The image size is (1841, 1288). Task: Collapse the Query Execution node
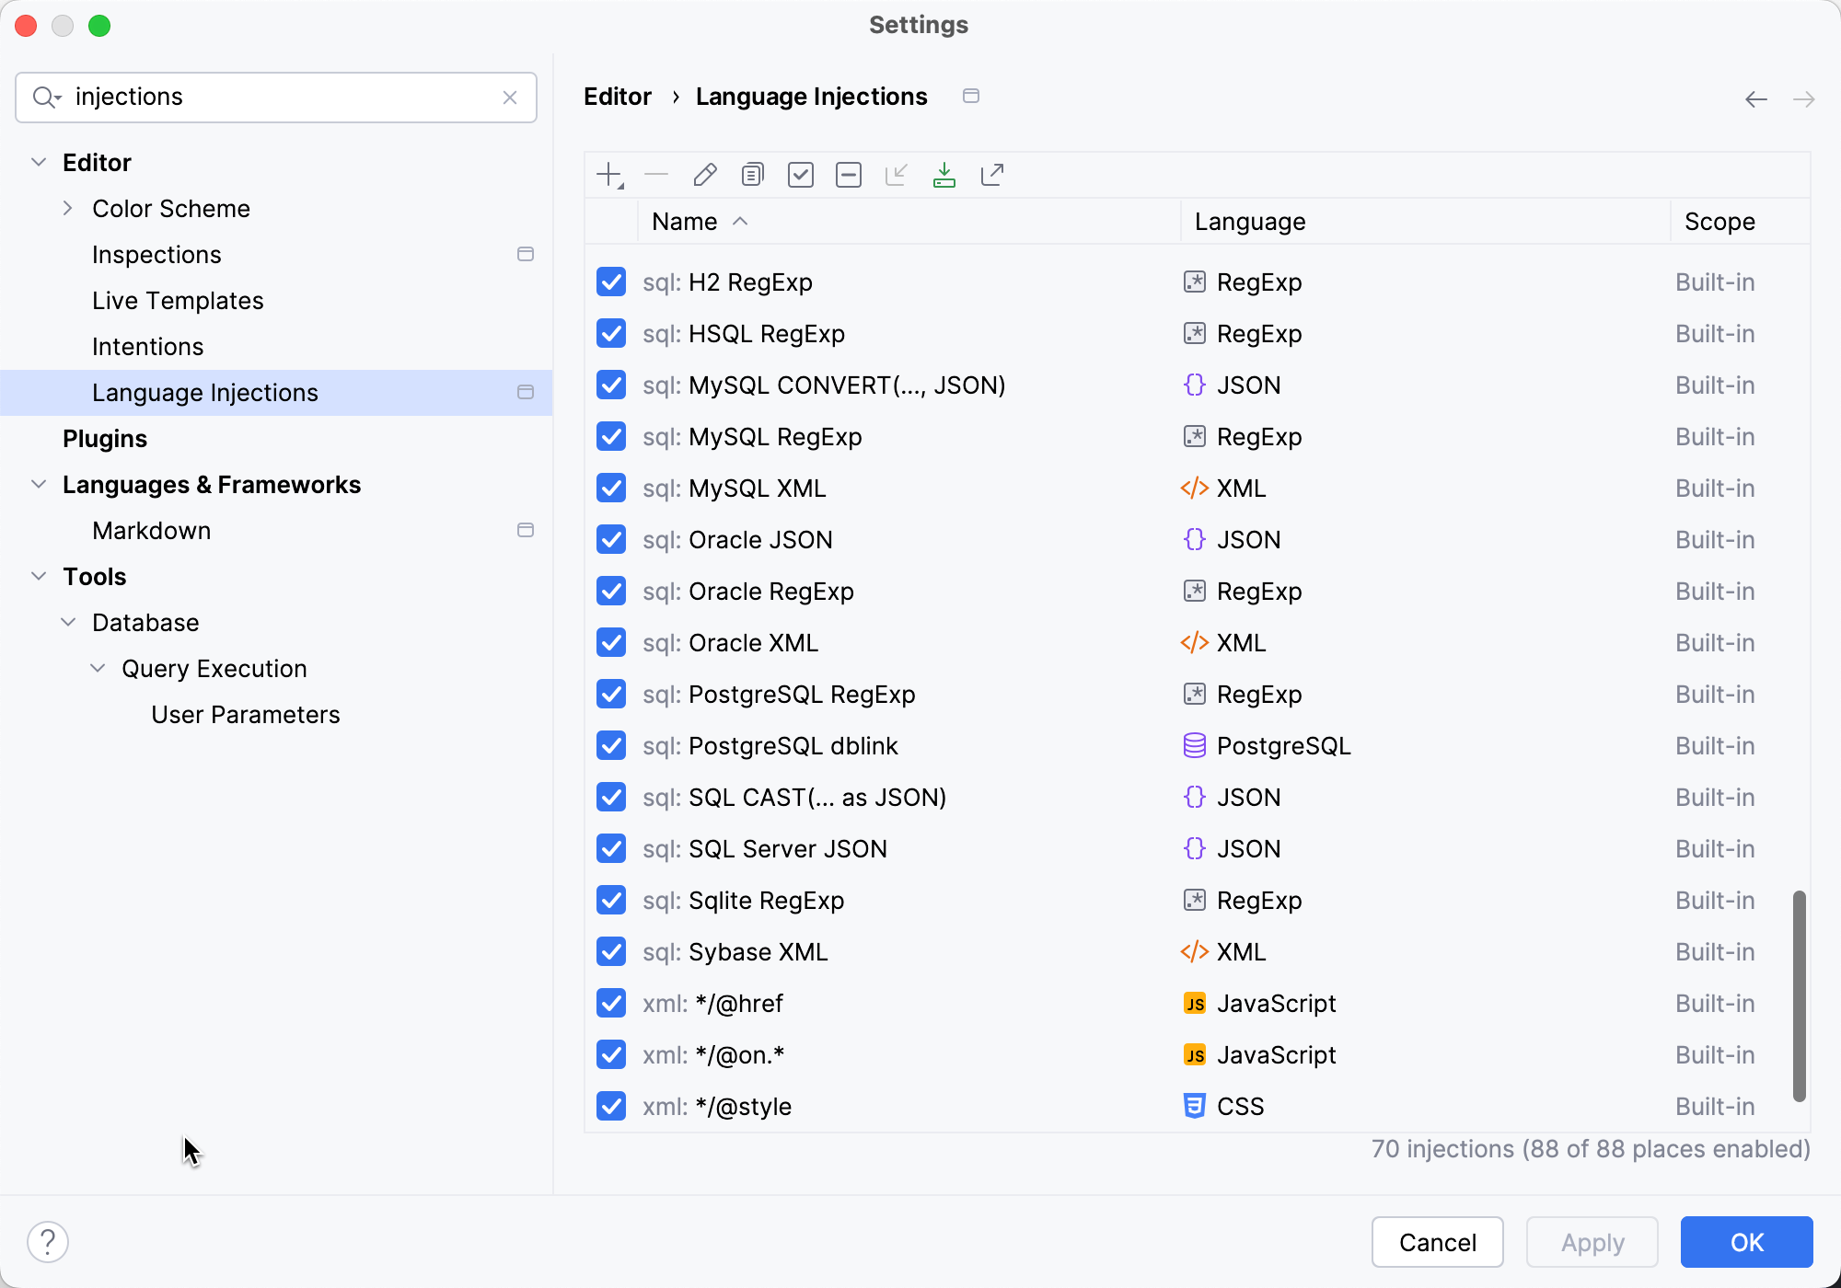(x=98, y=668)
